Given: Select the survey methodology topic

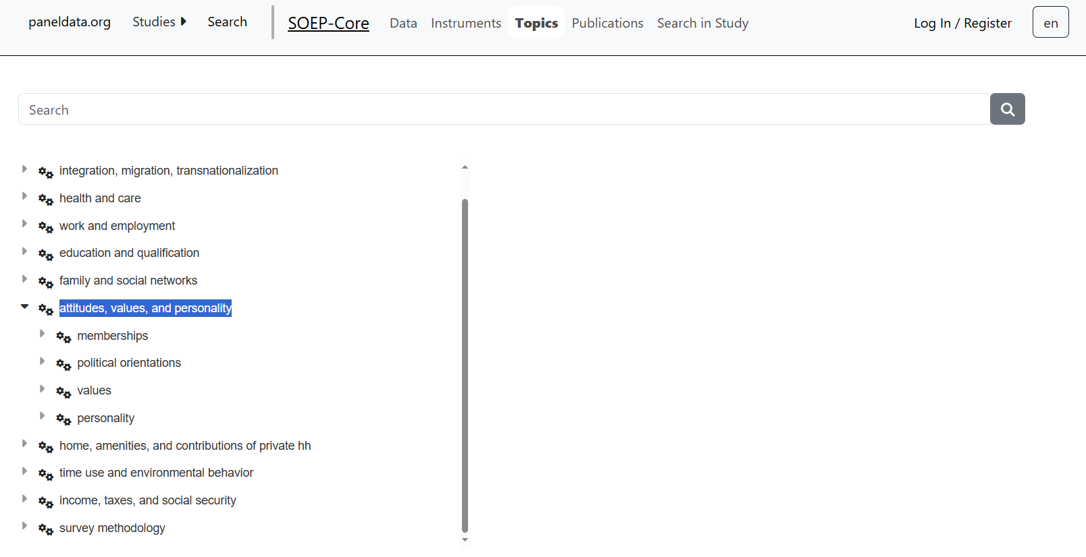Looking at the screenshot, I should 112,528.
